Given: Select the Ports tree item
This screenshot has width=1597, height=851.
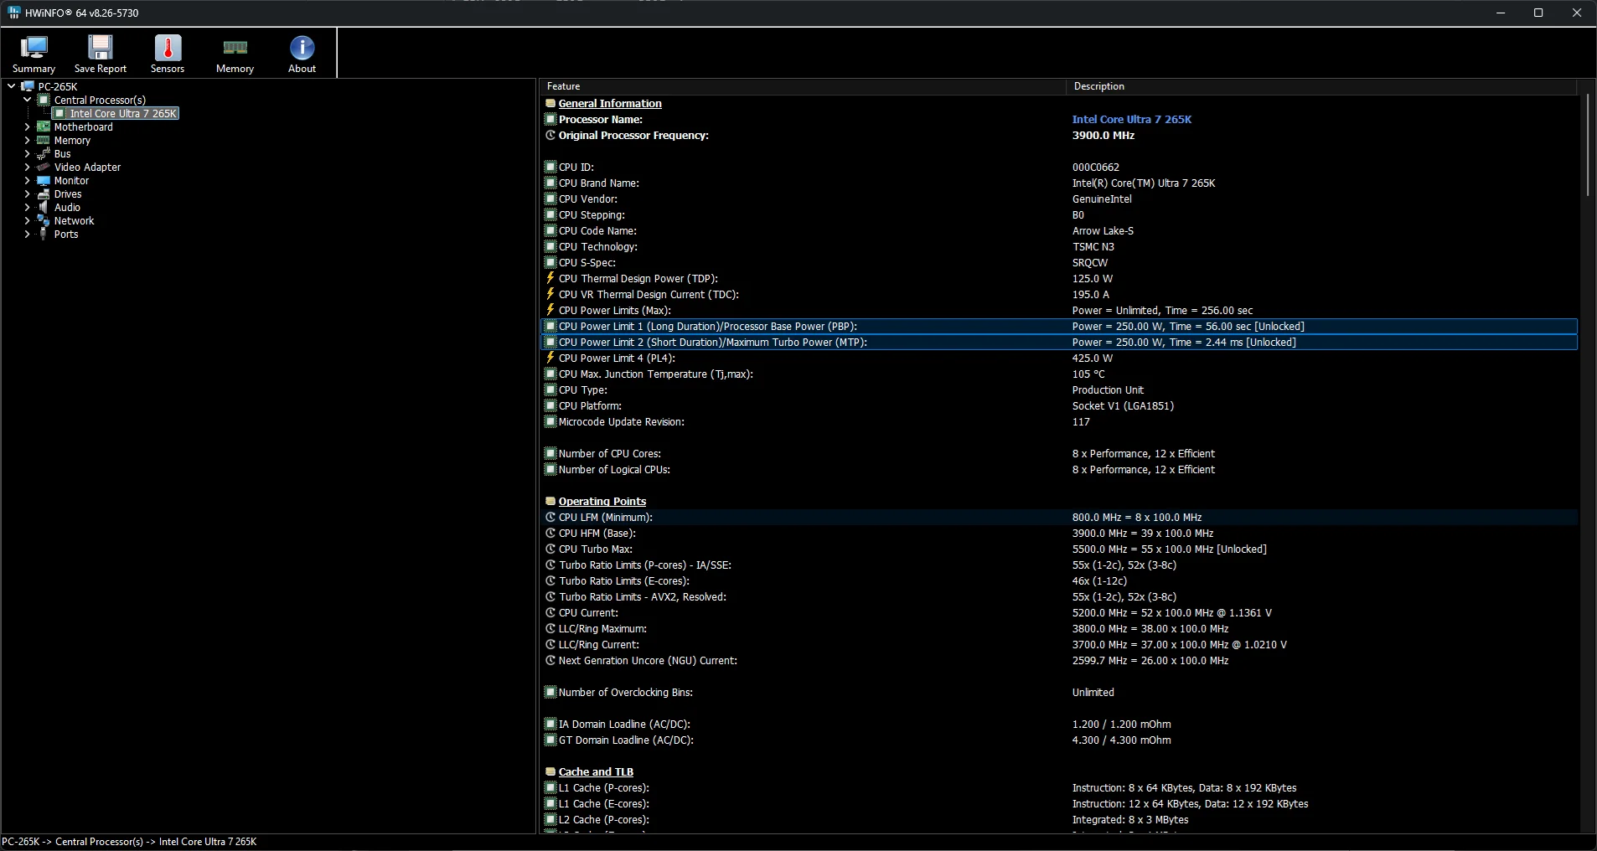Looking at the screenshot, I should coord(66,235).
